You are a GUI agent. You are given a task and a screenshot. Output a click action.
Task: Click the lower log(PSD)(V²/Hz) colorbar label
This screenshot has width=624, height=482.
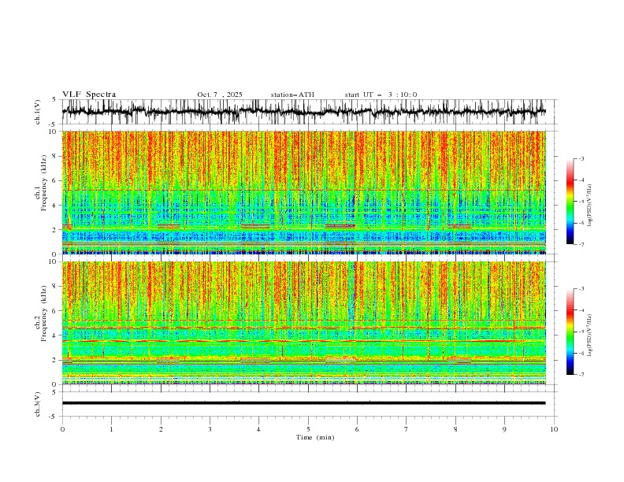[589, 335]
